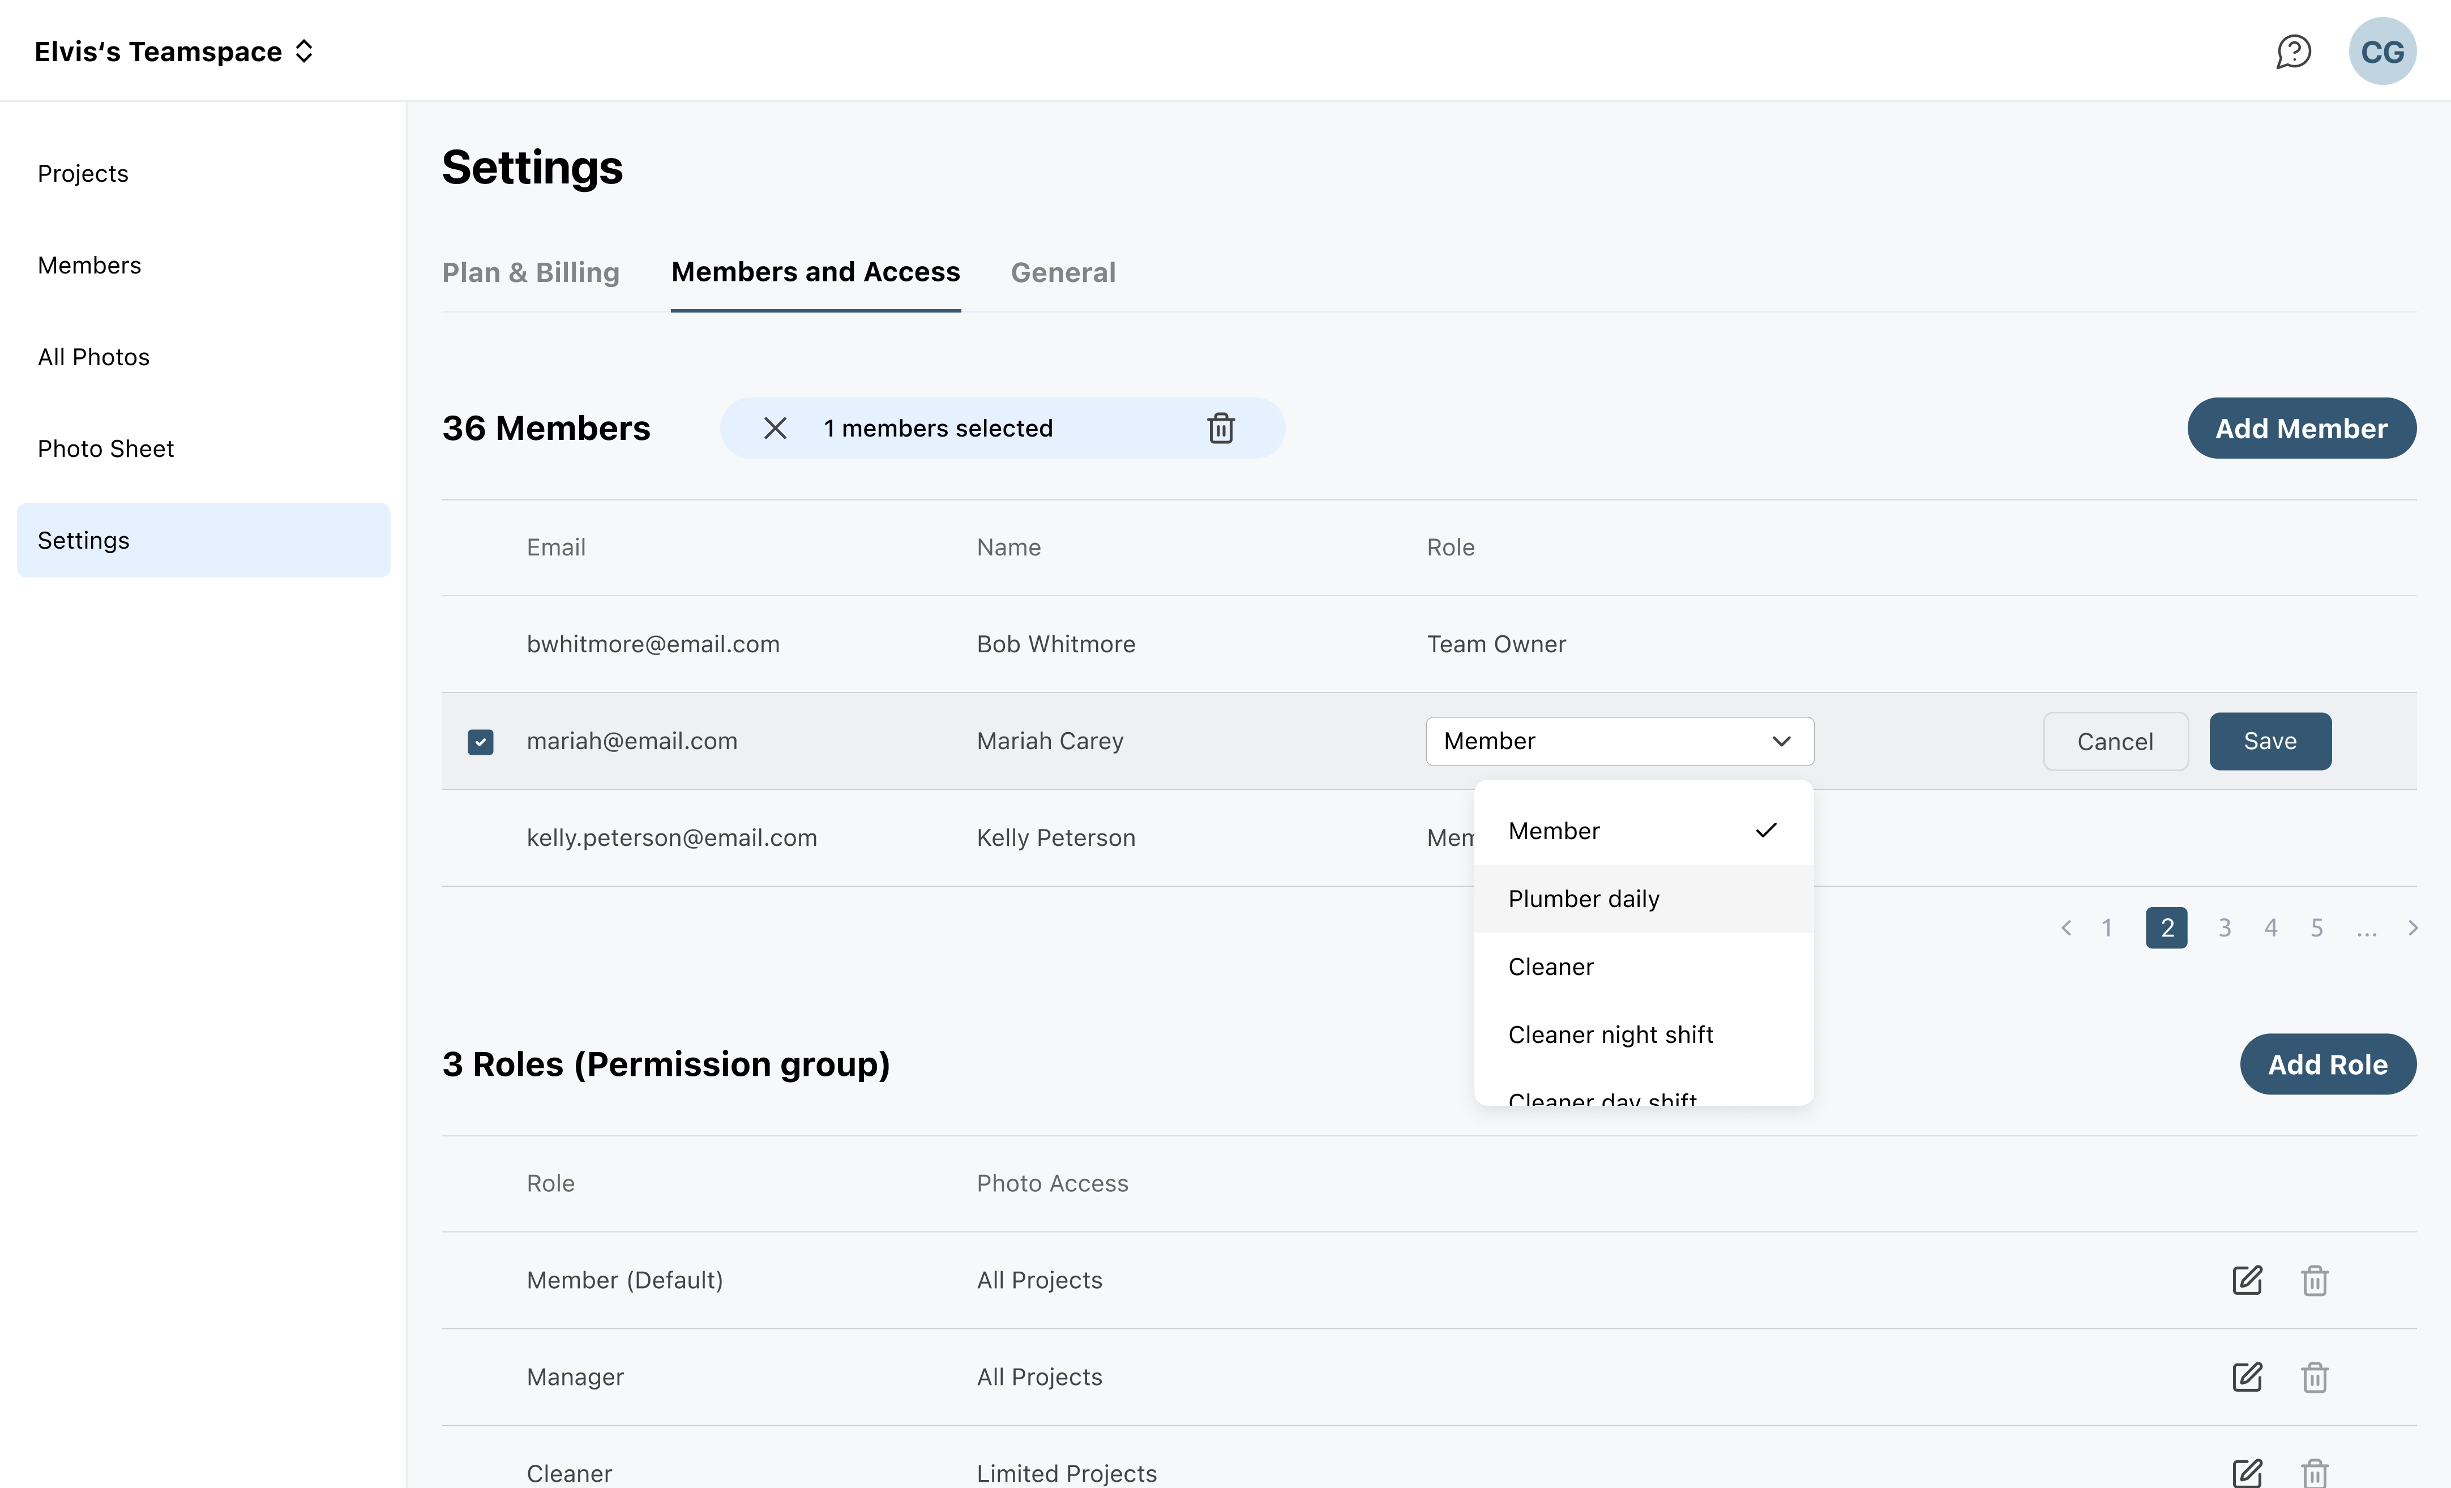The image size is (2451, 1488).
Task: Click the Name column header
Action: coord(1008,547)
